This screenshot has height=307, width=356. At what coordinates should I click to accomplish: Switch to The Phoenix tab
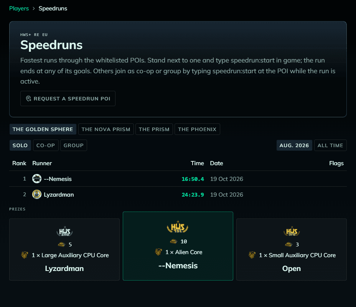pos(197,129)
